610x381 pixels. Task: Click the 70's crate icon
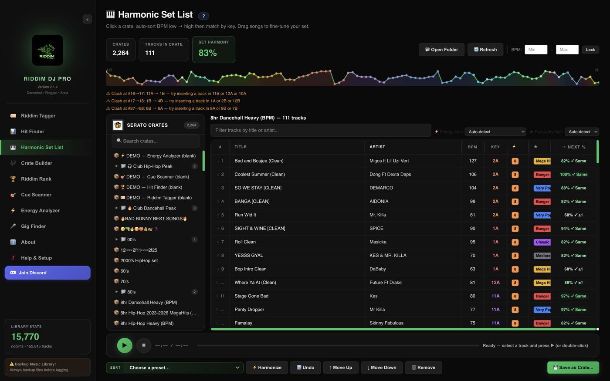click(x=116, y=281)
